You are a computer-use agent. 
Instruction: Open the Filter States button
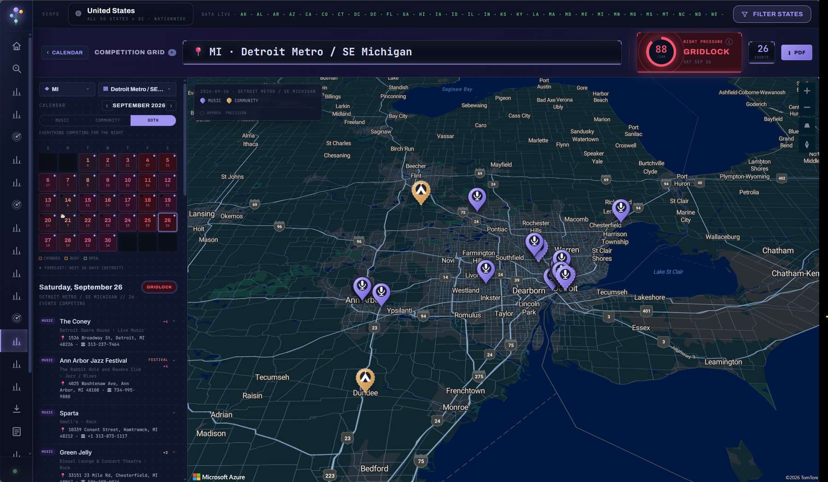(772, 14)
